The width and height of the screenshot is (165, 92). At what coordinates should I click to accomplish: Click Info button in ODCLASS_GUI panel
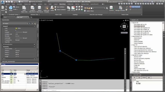[149, 78]
